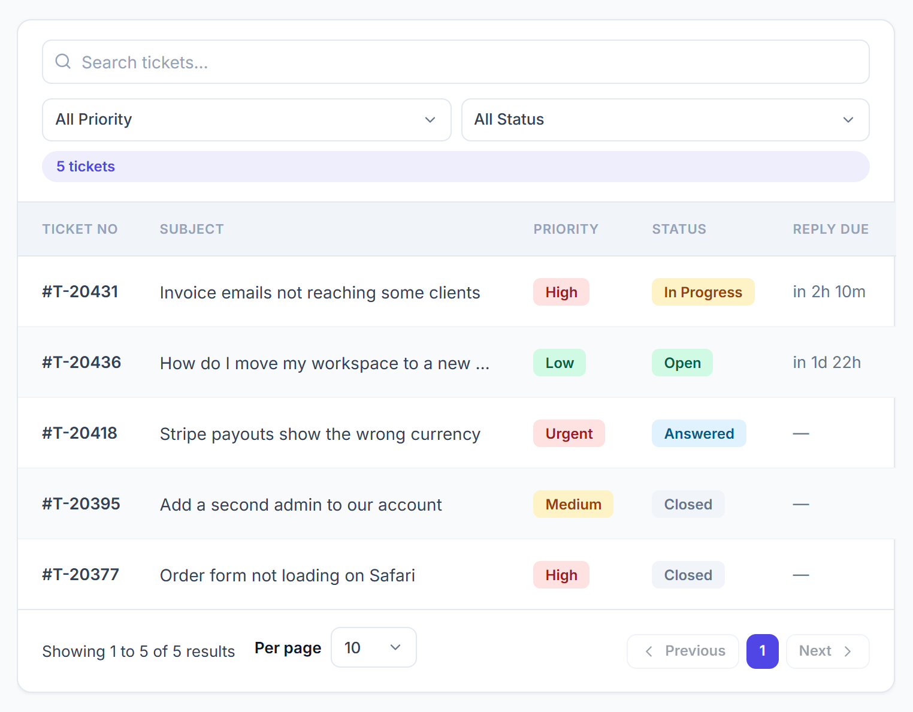Click the High badge on ticket #T-20431

561,292
